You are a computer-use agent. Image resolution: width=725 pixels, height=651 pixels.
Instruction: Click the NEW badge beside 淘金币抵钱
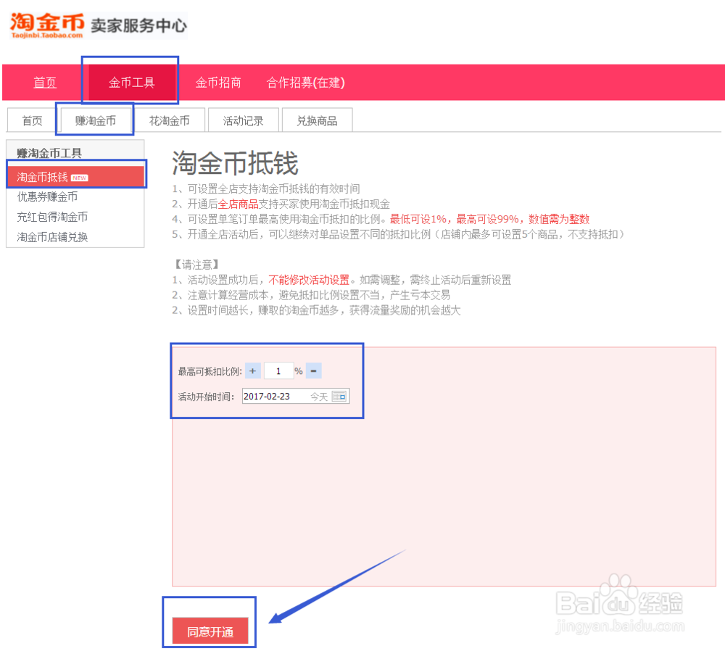tap(79, 178)
